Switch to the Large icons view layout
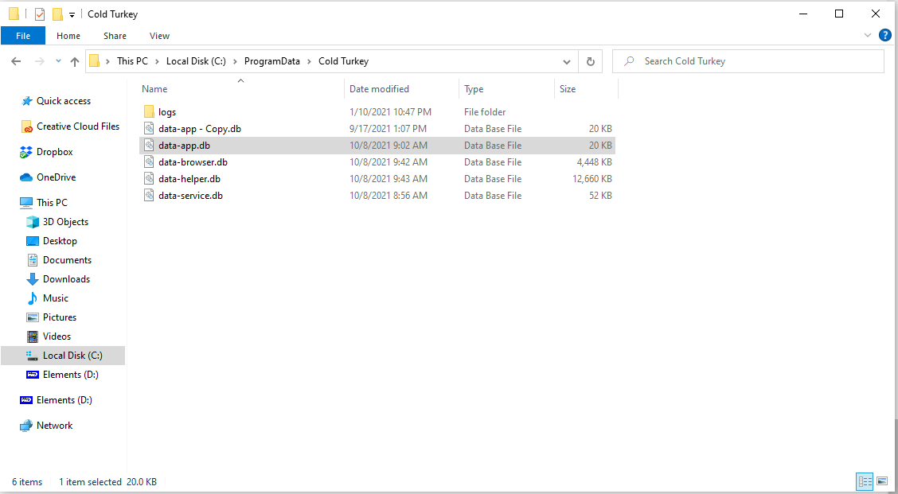The height and width of the screenshot is (494, 898). pos(882,481)
